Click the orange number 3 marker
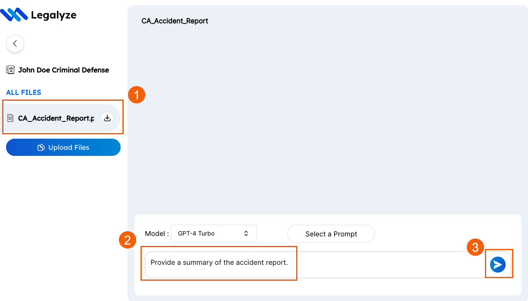The height and width of the screenshot is (301, 528). pyautogui.click(x=475, y=247)
